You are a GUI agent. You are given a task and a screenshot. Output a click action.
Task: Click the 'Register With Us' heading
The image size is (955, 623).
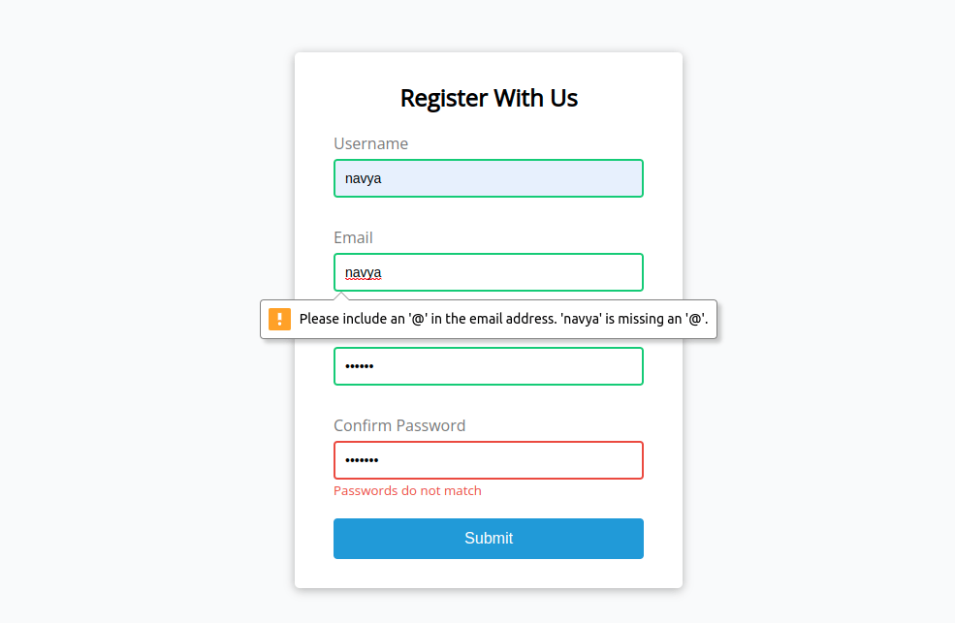488,98
